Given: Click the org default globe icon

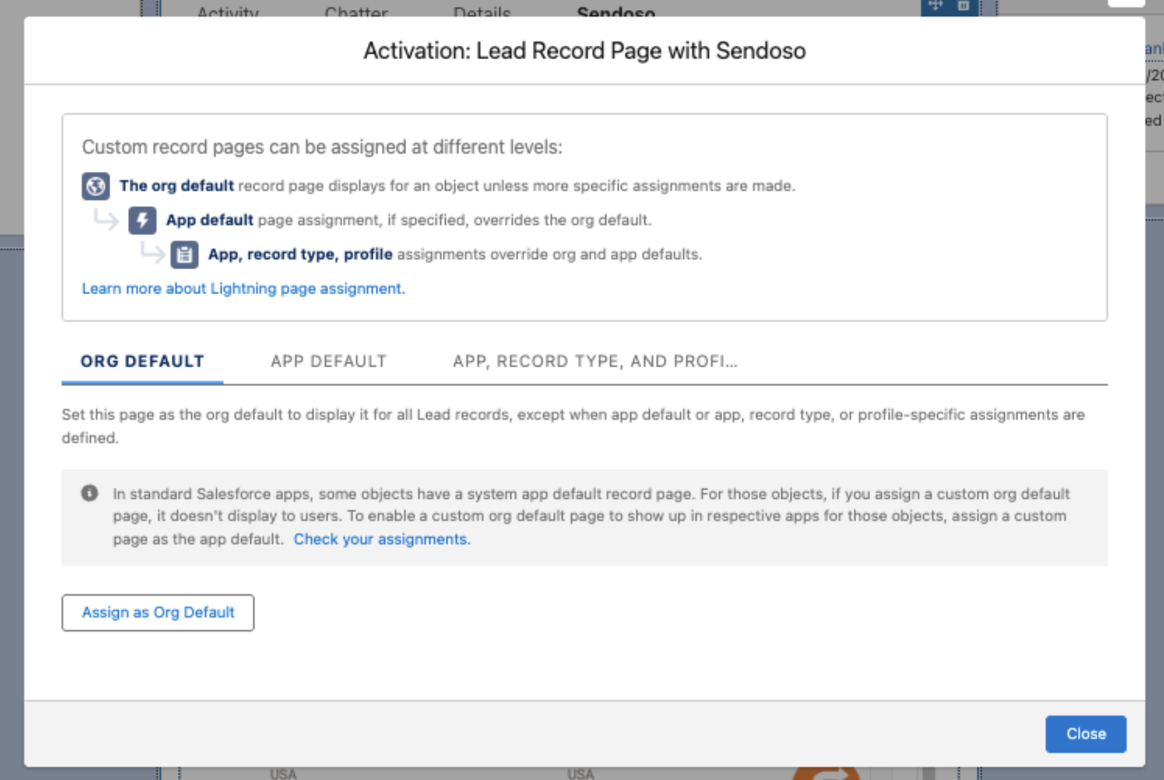Looking at the screenshot, I should pos(95,186).
